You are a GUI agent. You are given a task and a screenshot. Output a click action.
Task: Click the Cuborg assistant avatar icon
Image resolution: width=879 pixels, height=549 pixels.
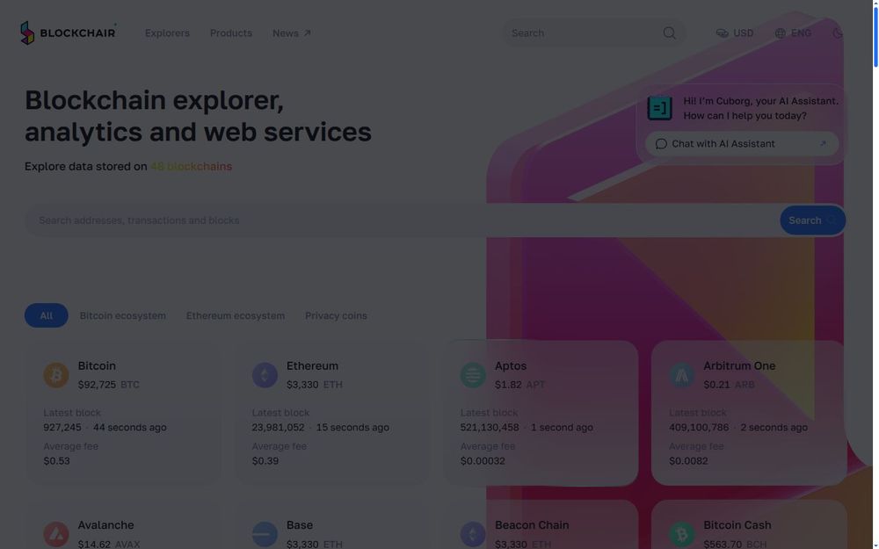[660, 108]
